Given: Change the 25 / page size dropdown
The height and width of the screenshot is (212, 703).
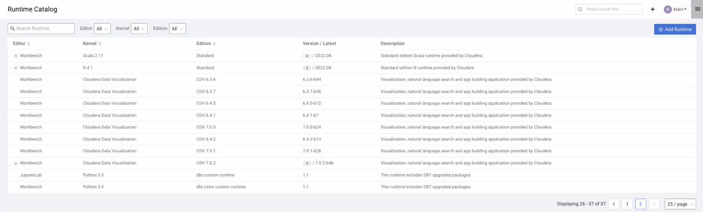Looking at the screenshot, I should [x=680, y=204].
